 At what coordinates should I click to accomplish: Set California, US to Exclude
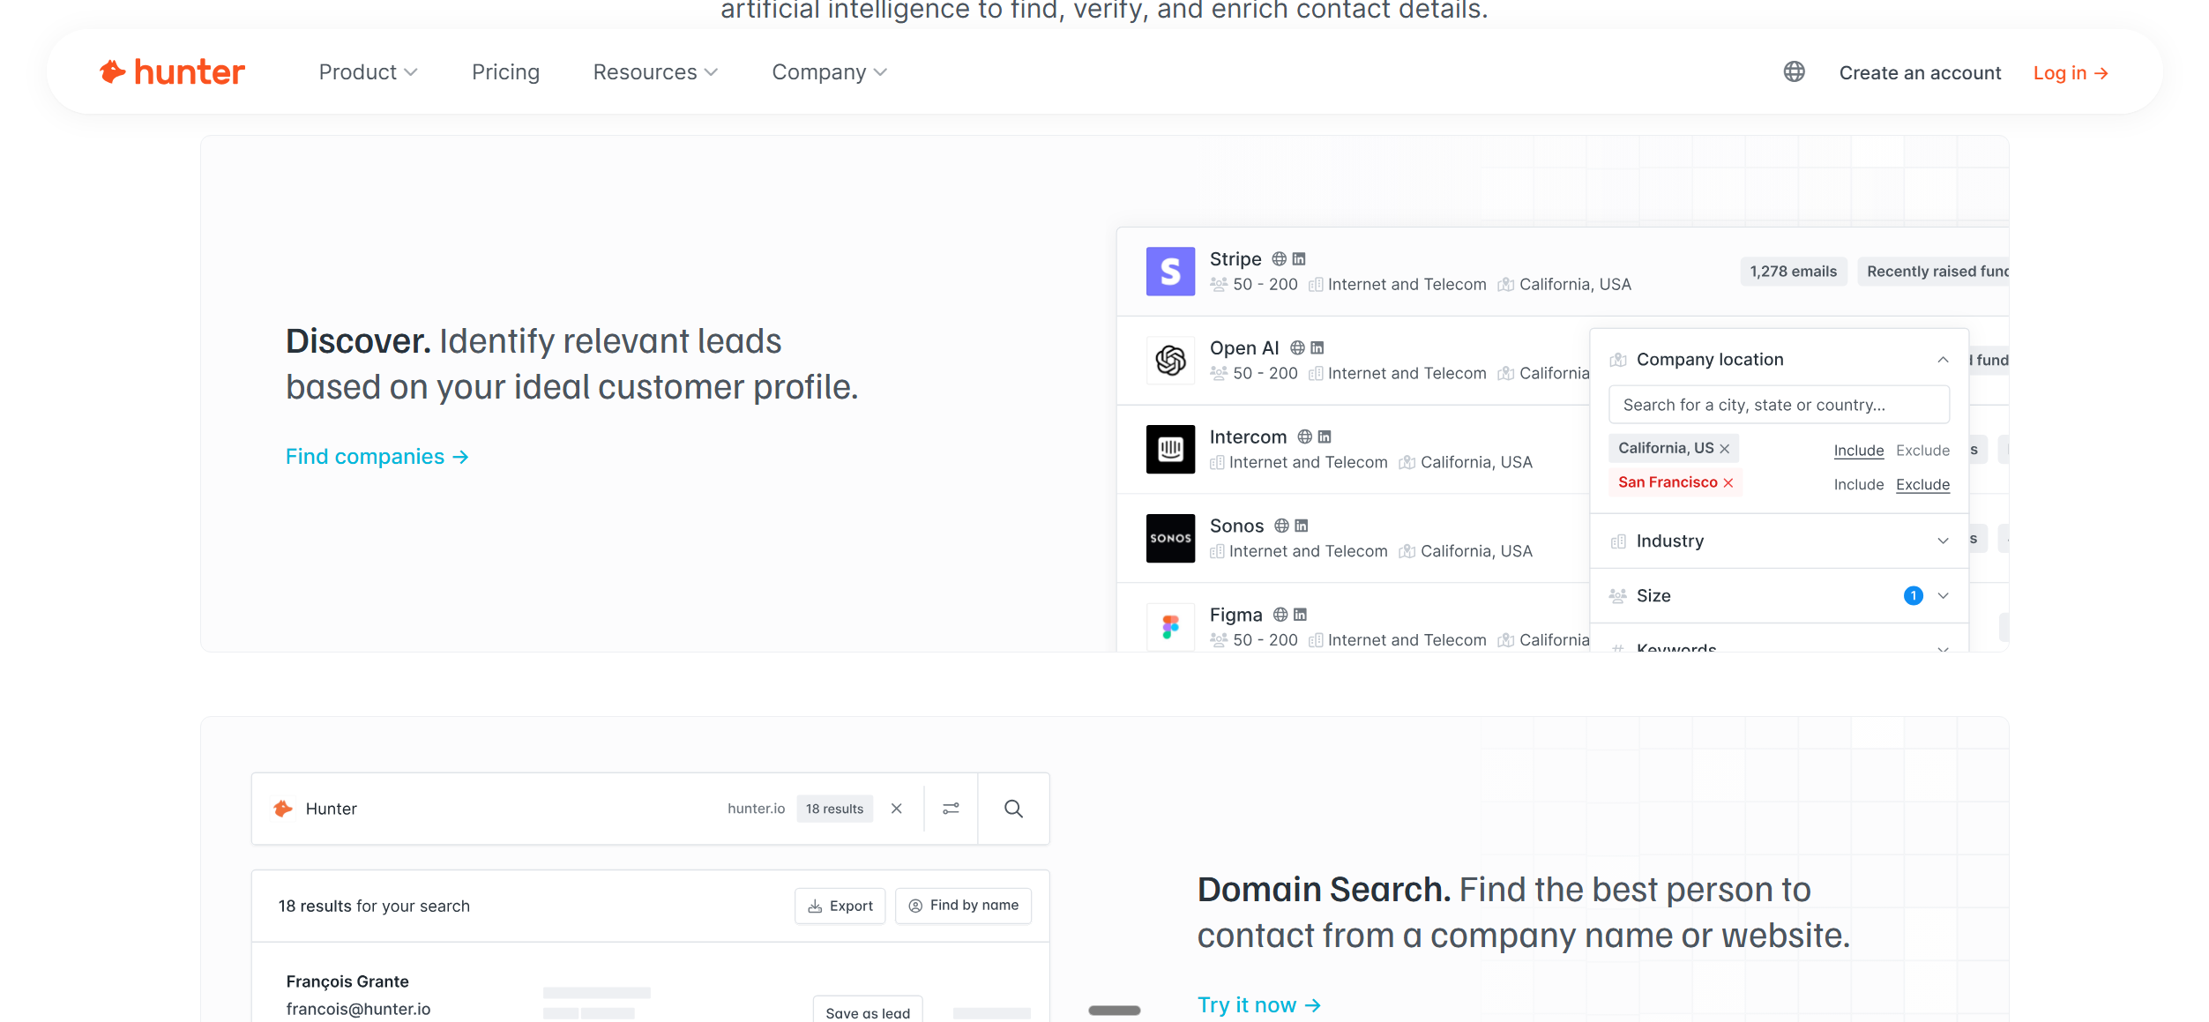(x=1922, y=451)
